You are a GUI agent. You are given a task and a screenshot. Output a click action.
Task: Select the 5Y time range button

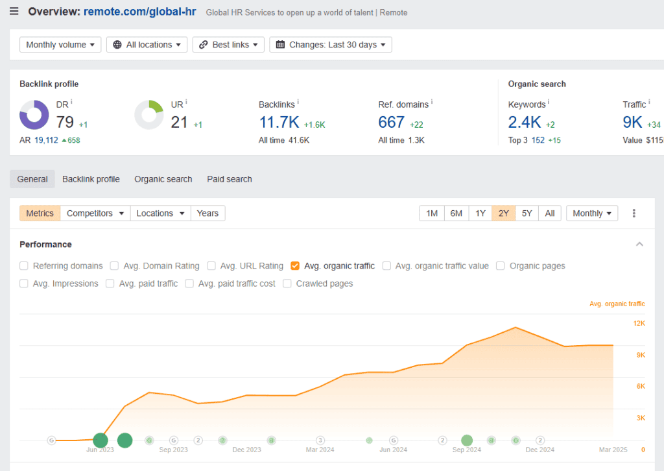527,213
